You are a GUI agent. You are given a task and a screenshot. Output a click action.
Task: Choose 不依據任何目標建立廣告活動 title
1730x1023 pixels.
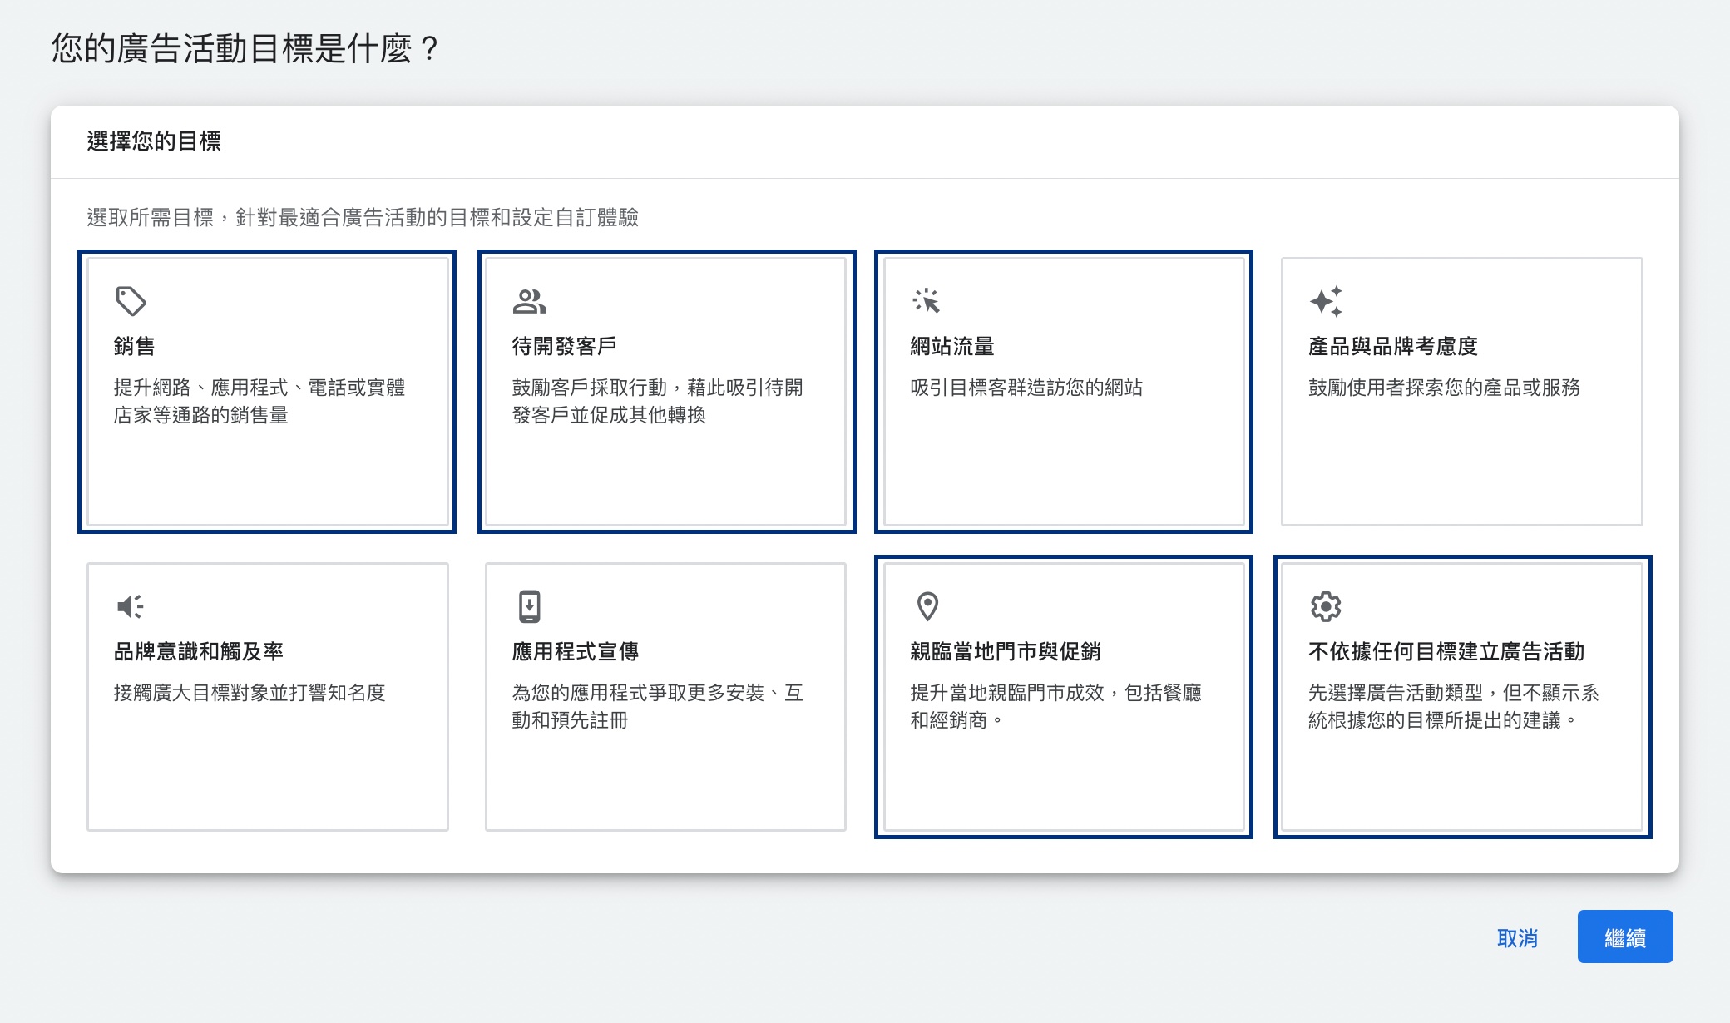[x=1446, y=651]
